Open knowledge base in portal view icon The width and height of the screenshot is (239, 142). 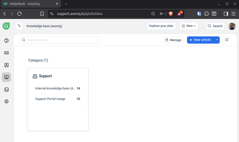(227, 40)
